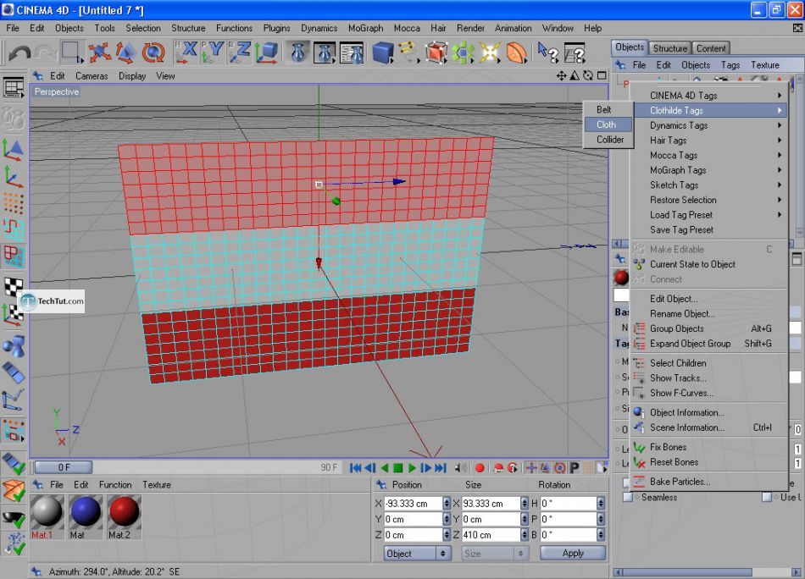This screenshot has height=579, width=805.
Task: Open light objects icon
Action: [x=490, y=52]
